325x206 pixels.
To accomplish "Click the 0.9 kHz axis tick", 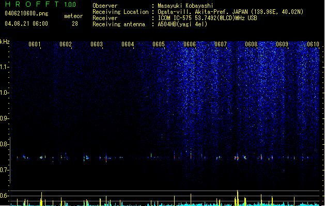I will [x=4, y=118].
